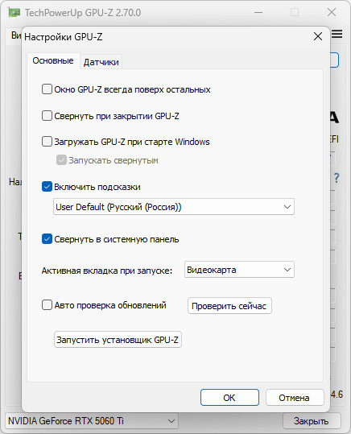Screen dimensions: 351x434
Task: Open the User Default language dropdown
Action: tap(174, 207)
